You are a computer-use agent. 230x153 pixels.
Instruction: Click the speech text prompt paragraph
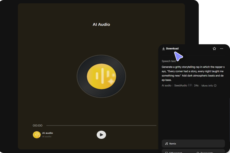pos(193,73)
